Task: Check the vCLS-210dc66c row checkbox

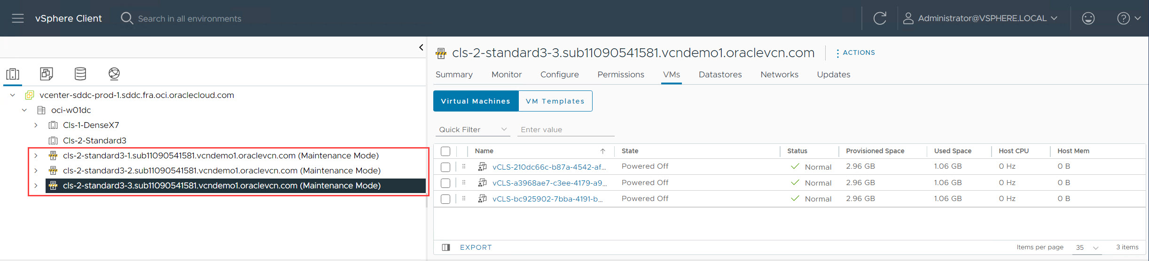Action: pyautogui.click(x=446, y=167)
